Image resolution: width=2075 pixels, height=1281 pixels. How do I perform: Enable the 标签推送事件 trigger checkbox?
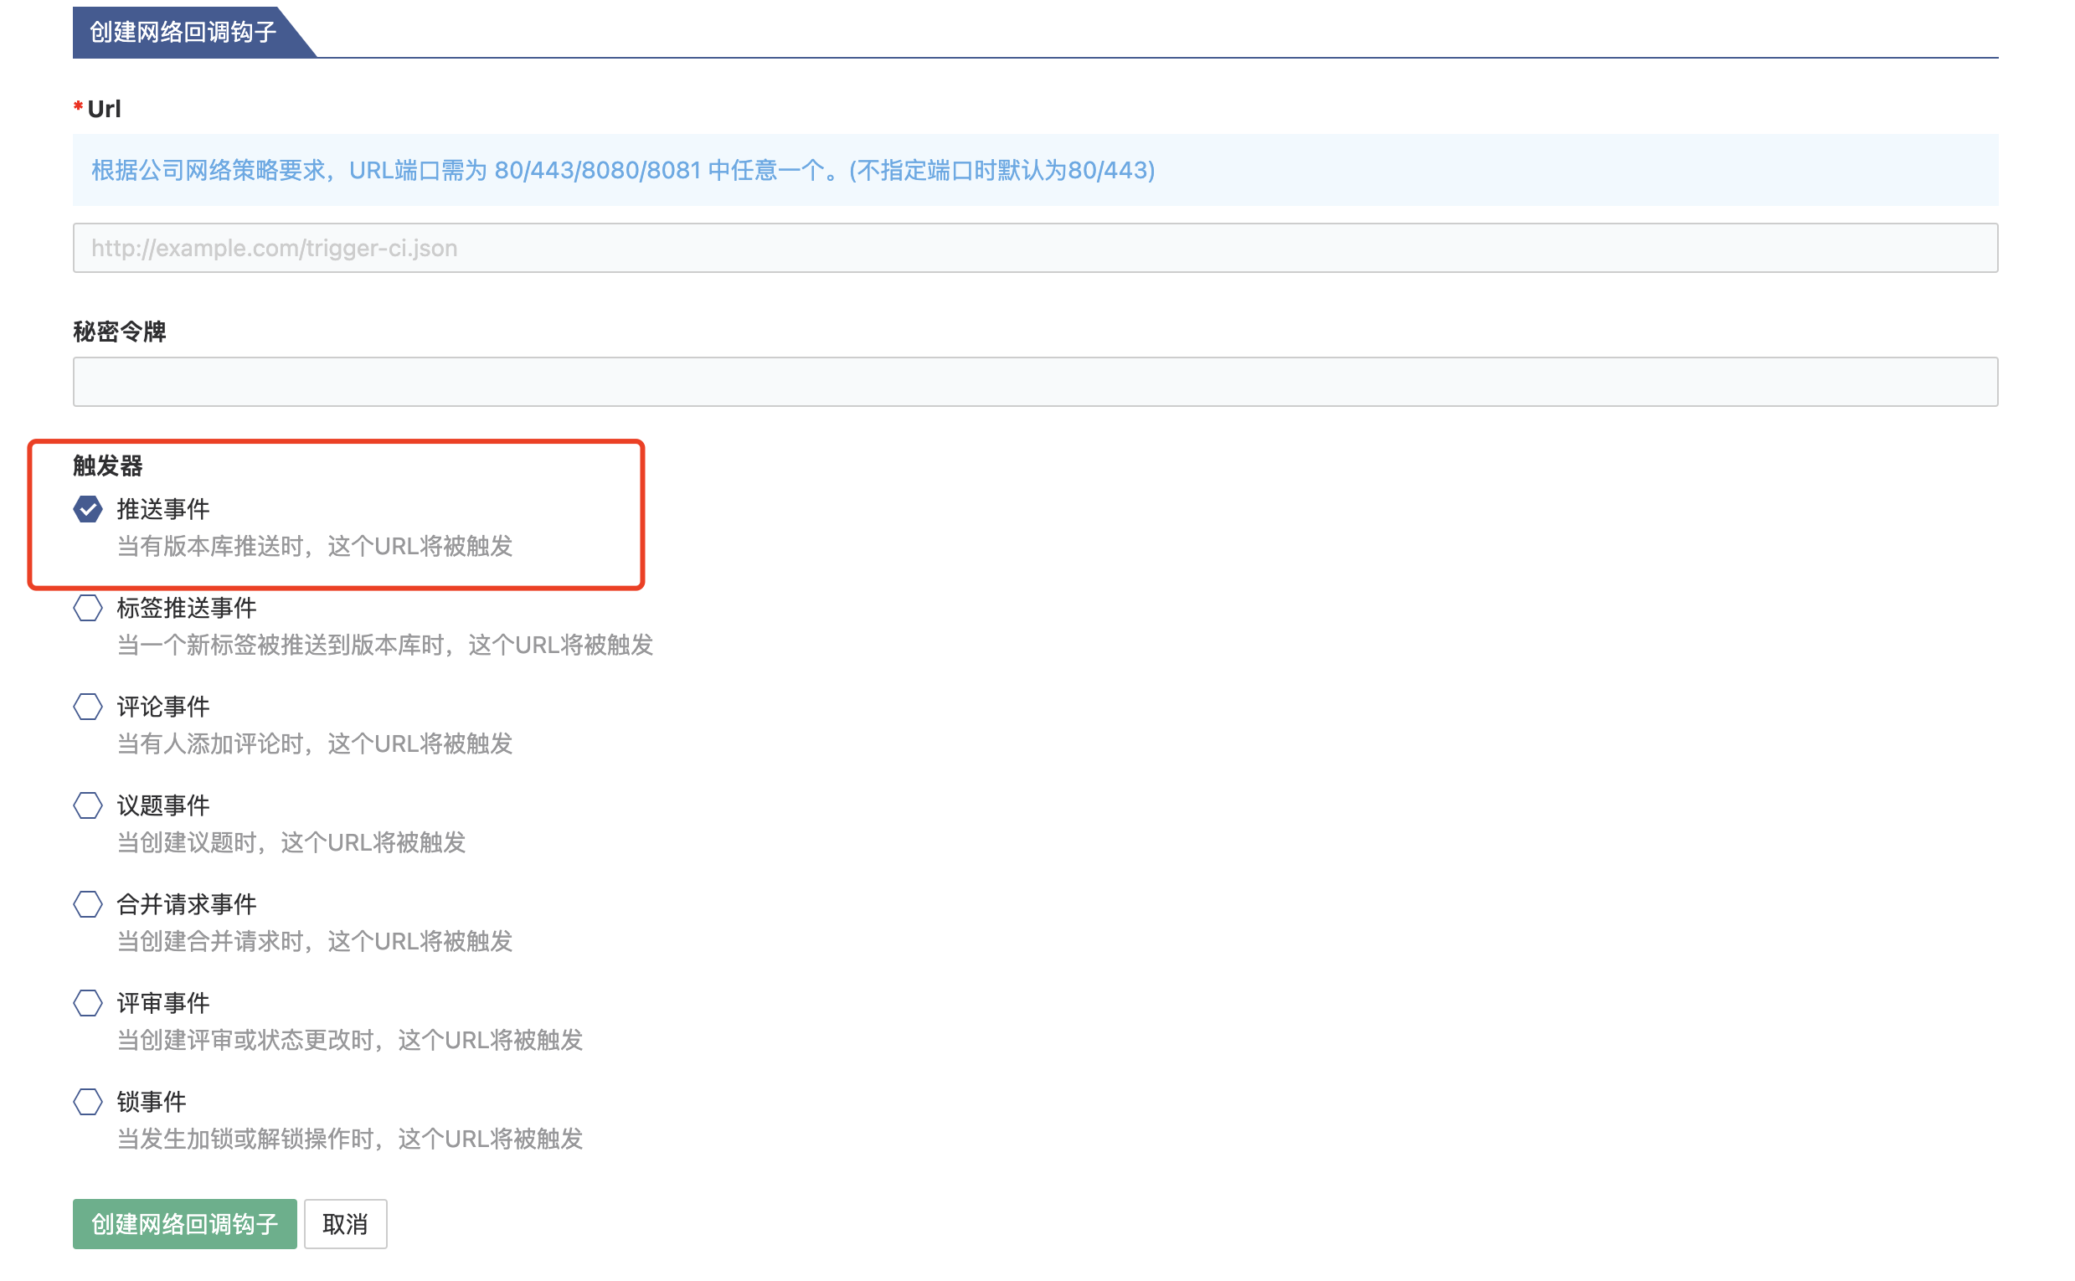tap(87, 608)
